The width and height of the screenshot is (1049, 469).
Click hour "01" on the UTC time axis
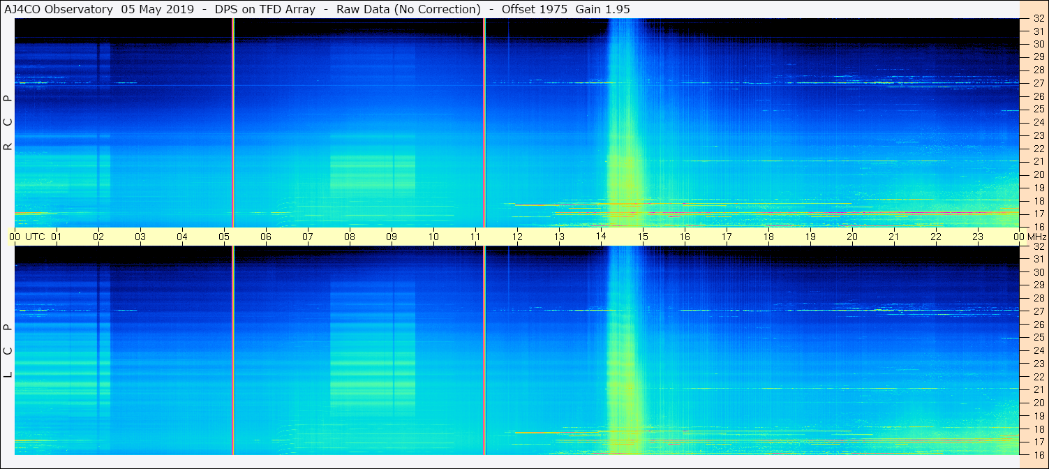point(57,237)
